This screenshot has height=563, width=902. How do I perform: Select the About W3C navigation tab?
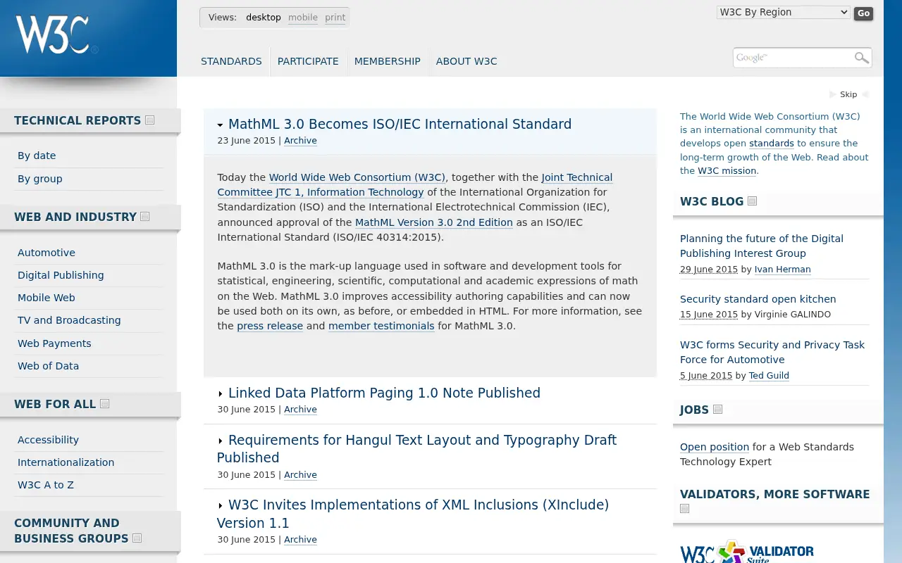point(467,61)
